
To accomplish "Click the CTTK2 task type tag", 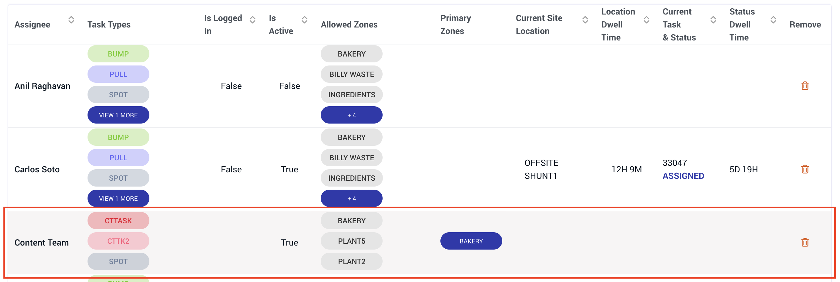I will coord(118,241).
